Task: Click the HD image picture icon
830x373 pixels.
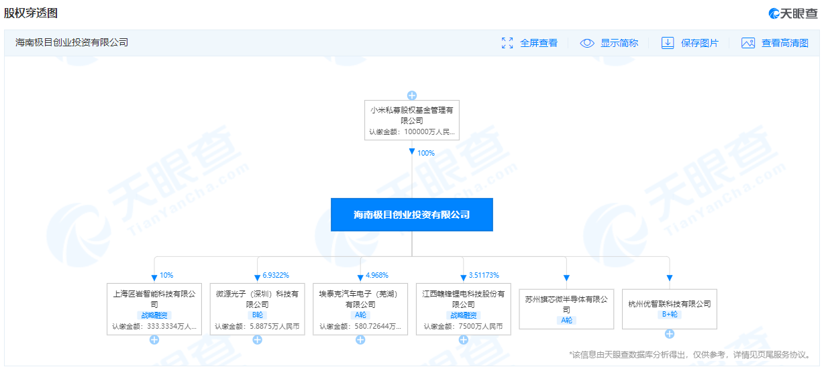Action: coord(748,43)
